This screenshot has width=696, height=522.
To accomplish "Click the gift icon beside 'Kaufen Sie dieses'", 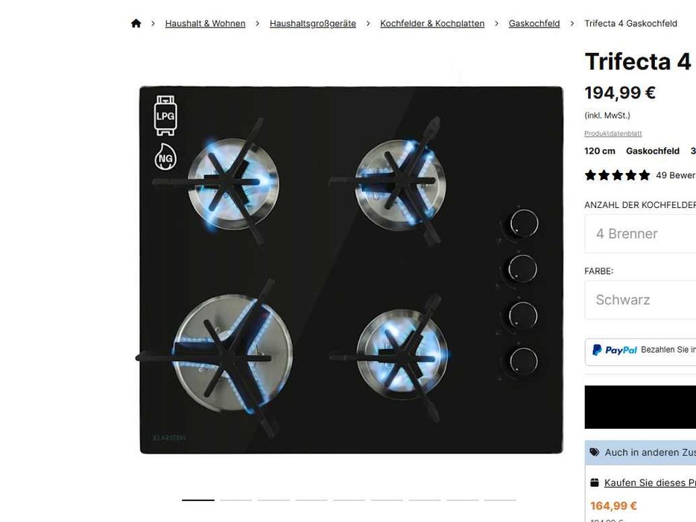I will tap(595, 482).
